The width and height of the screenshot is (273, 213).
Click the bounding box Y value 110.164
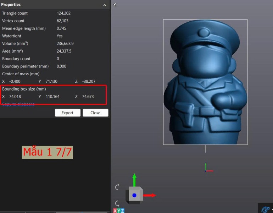tap(52, 97)
